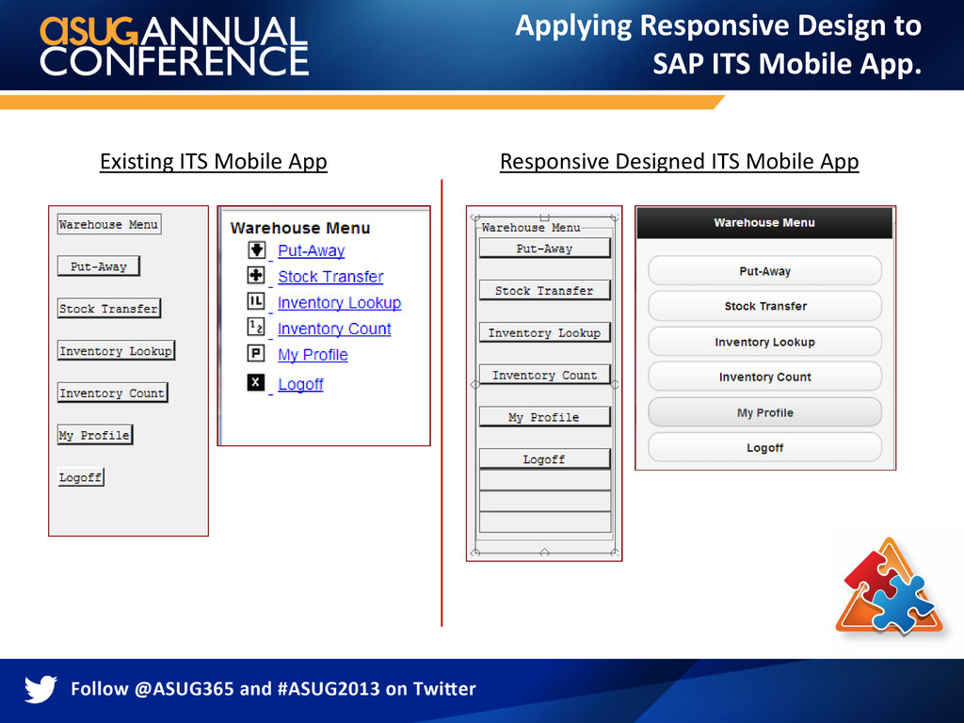The image size is (964, 723).
Task: Click Stock Transfer in existing plain app
Action: [109, 308]
